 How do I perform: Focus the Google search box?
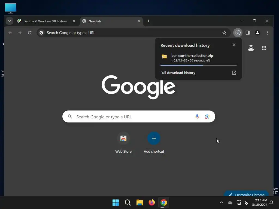click(x=139, y=116)
